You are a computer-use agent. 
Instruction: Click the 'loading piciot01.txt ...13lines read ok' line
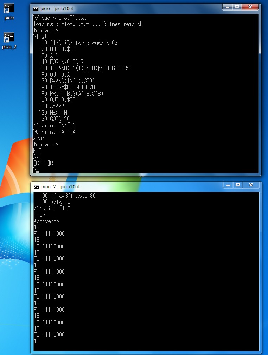(x=88, y=24)
